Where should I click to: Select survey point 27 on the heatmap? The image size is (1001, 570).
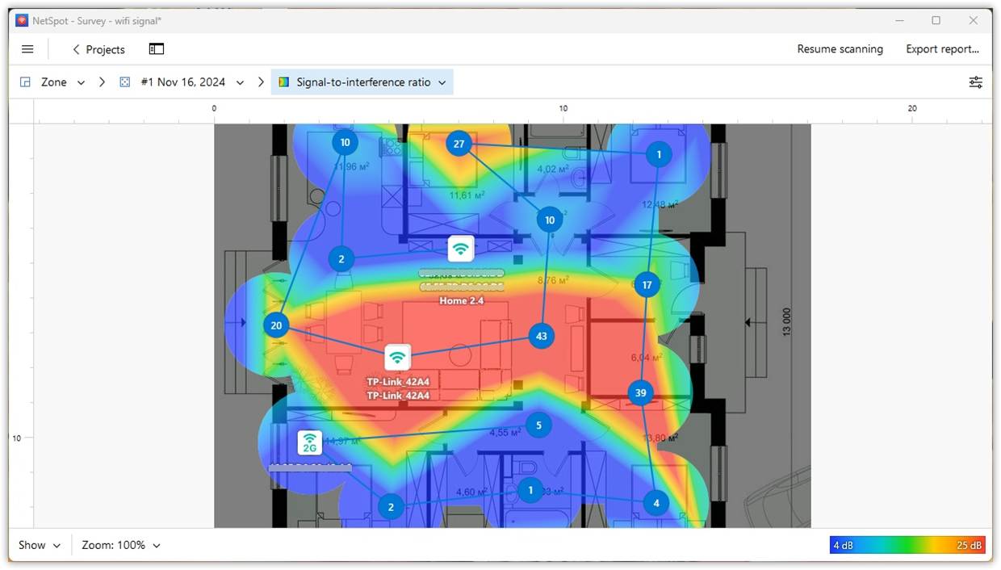click(x=459, y=143)
